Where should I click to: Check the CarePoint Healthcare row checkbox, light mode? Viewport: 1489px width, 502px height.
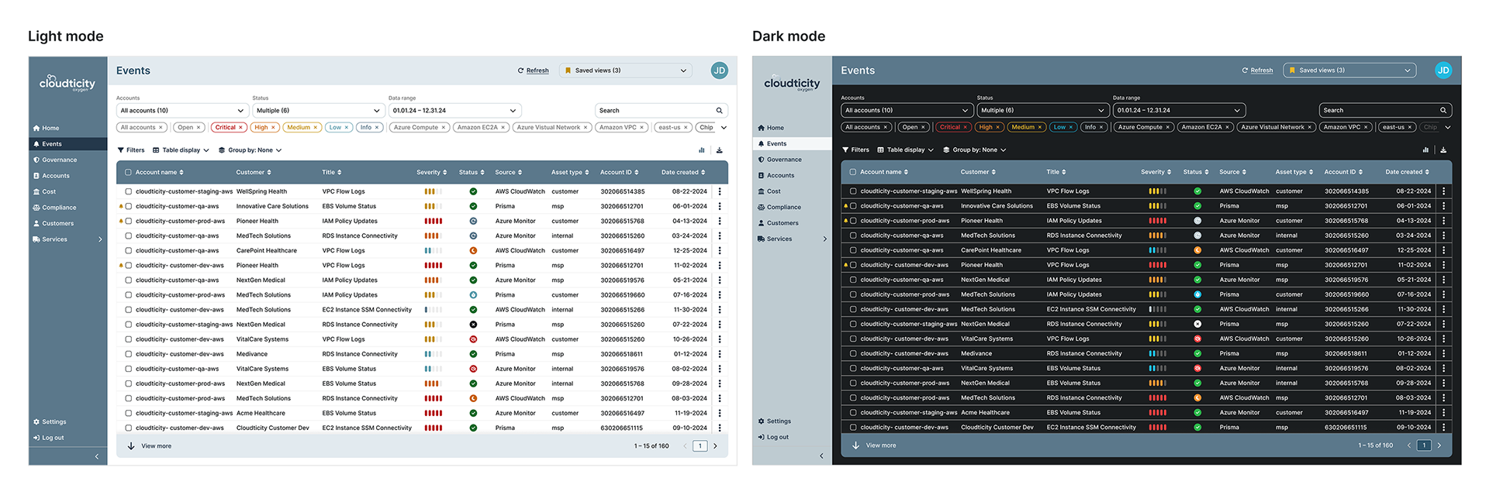[128, 250]
